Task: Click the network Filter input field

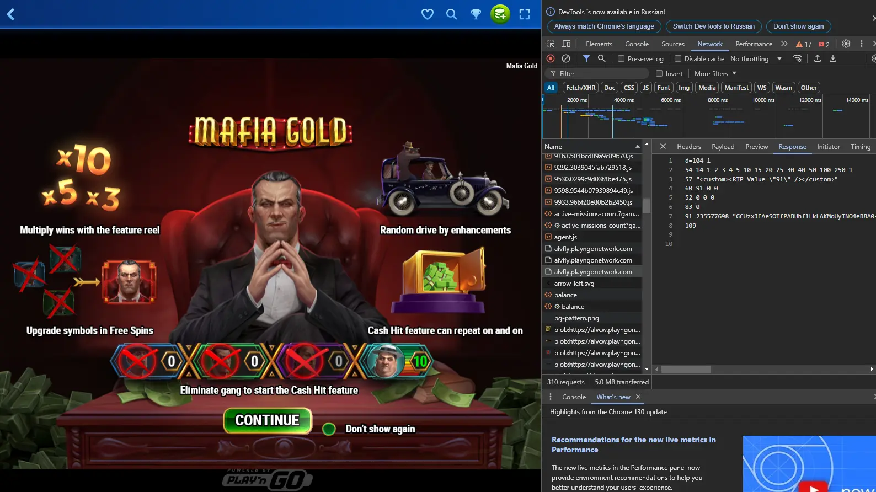Action: coord(597,73)
